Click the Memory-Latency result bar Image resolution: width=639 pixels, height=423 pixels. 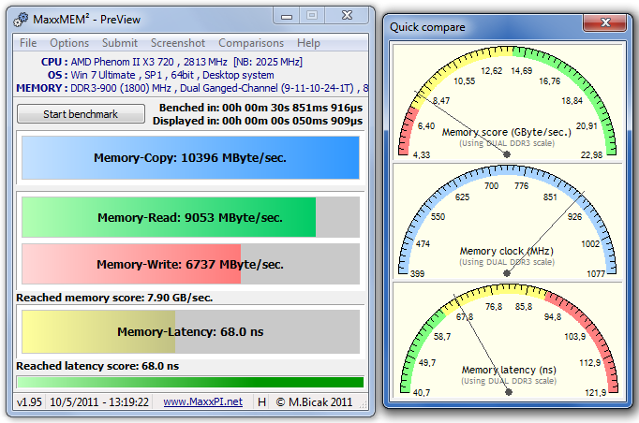(190, 331)
